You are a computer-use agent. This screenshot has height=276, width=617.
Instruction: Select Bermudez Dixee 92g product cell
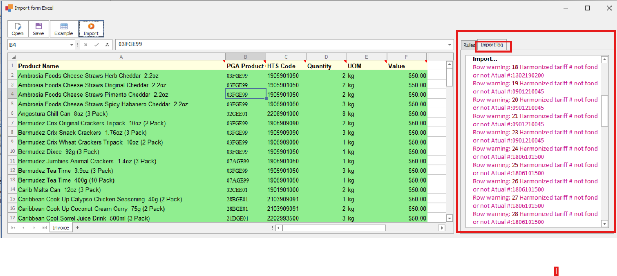point(121,152)
